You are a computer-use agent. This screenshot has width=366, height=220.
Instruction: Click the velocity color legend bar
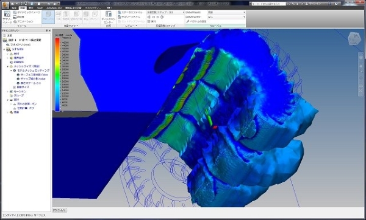pyautogui.click(x=57, y=75)
